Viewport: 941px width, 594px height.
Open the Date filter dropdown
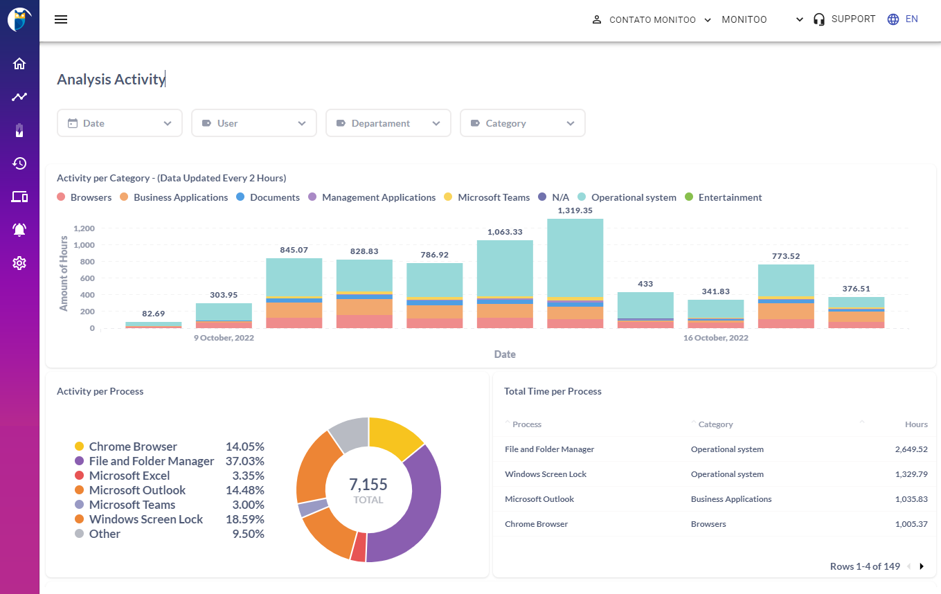119,123
